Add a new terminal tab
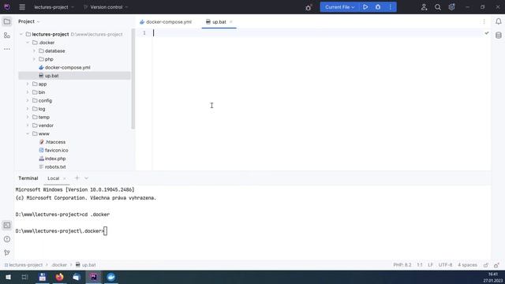This screenshot has height=284, width=505. tap(77, 178)
